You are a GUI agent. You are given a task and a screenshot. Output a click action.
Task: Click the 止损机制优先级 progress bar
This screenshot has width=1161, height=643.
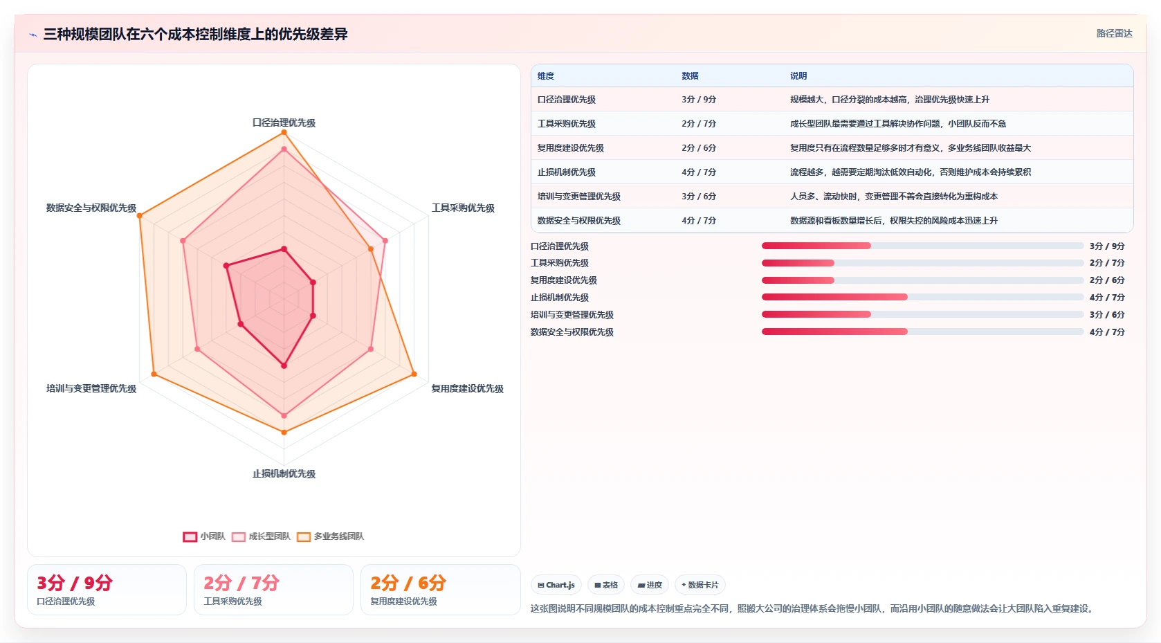[x=922, y=297]
